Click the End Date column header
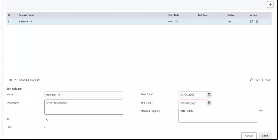 (203, 15)
